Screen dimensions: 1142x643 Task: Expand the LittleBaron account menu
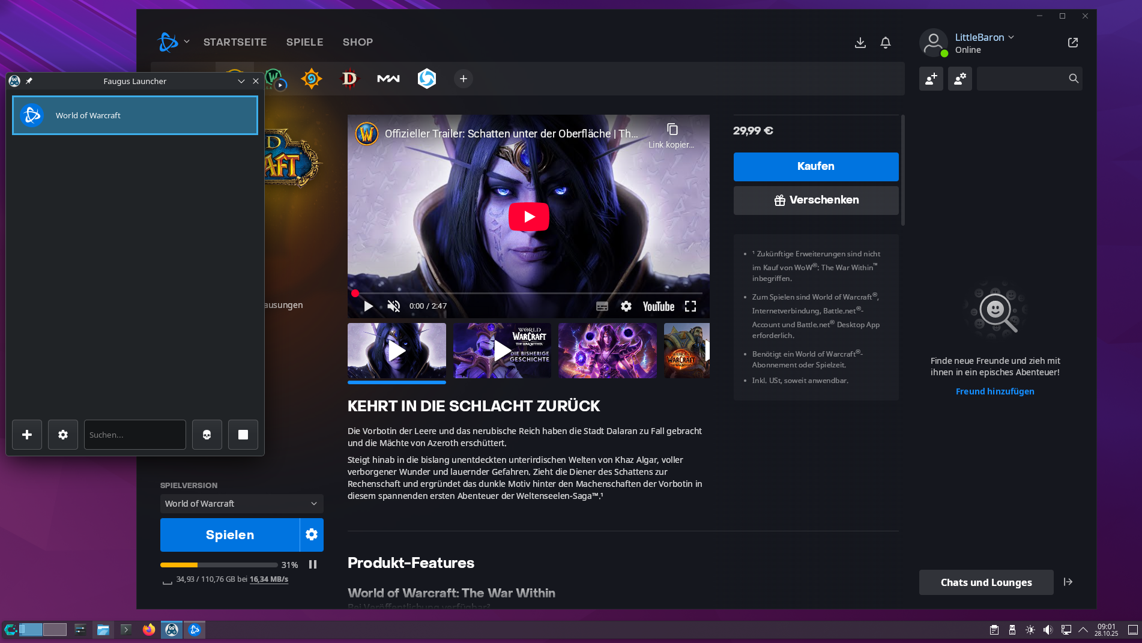(x=984, y=37)
